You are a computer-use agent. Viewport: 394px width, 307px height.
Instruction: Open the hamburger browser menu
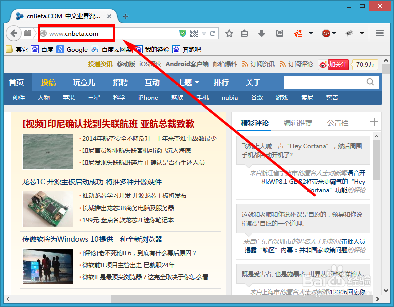pos(380,33)
